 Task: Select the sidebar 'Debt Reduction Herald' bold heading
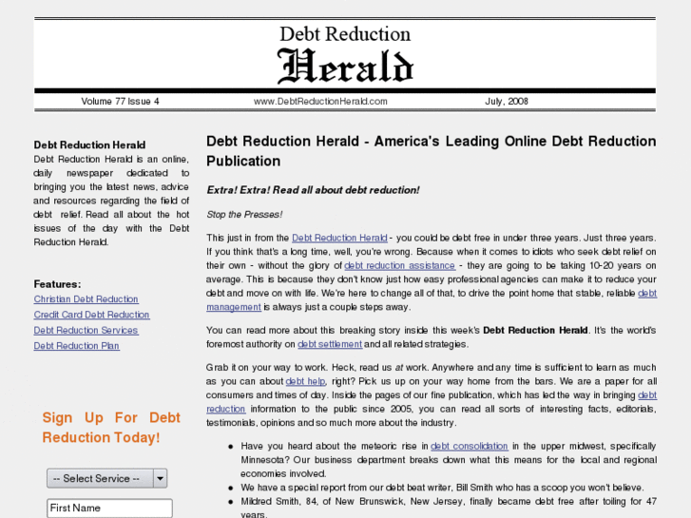[x=89, y=145]
